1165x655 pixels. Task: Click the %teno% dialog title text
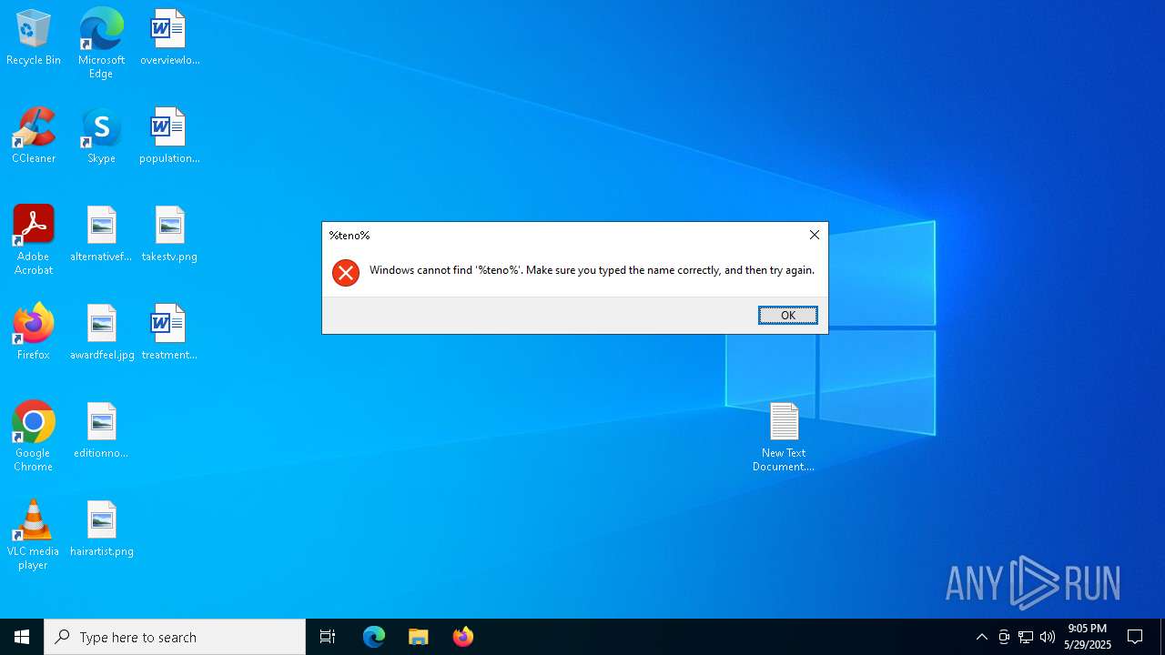click(349, 235)
